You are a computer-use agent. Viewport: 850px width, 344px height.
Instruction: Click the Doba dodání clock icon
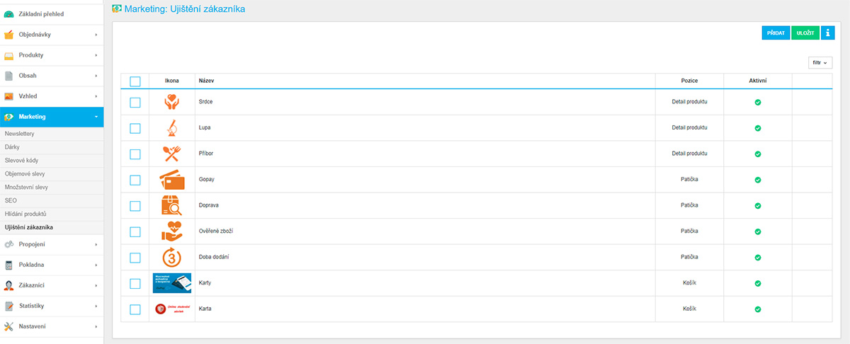coord(171,257)
